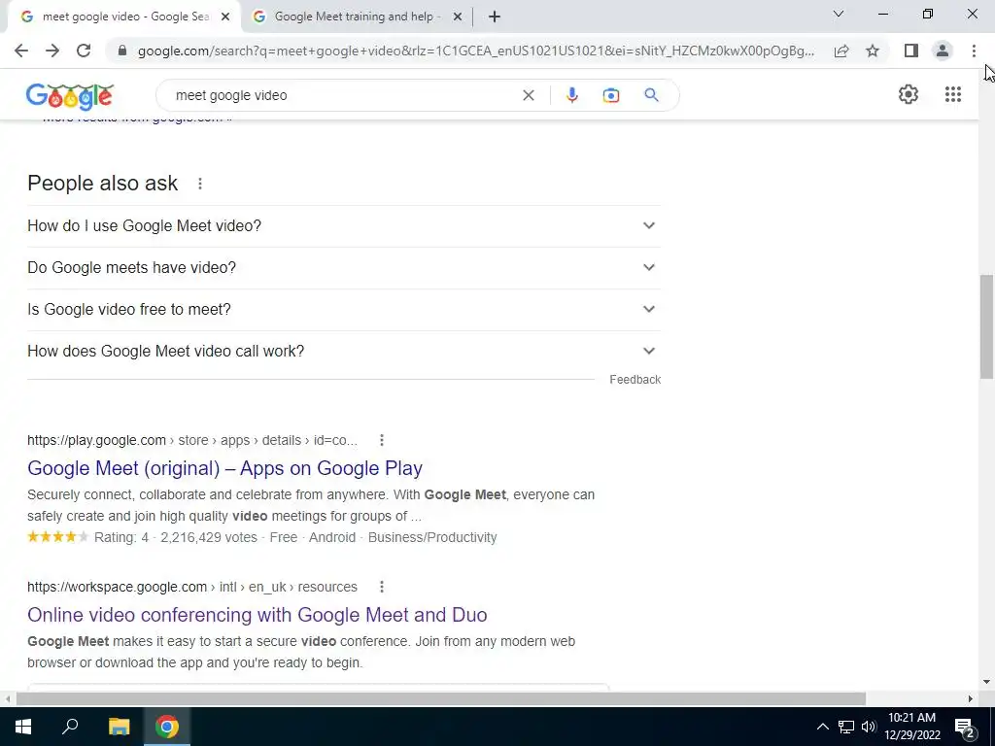Open network status tray icon
995x746 pixels.
coord(846,727)
